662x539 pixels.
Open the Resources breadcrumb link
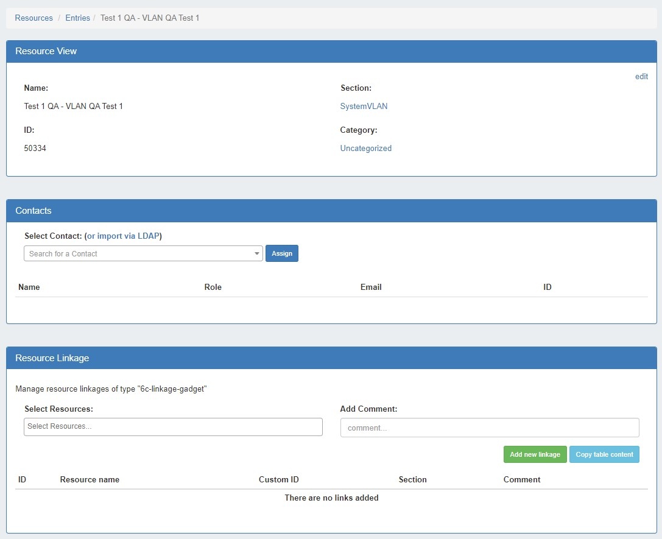pyautogui.click(x=33, y=18)
